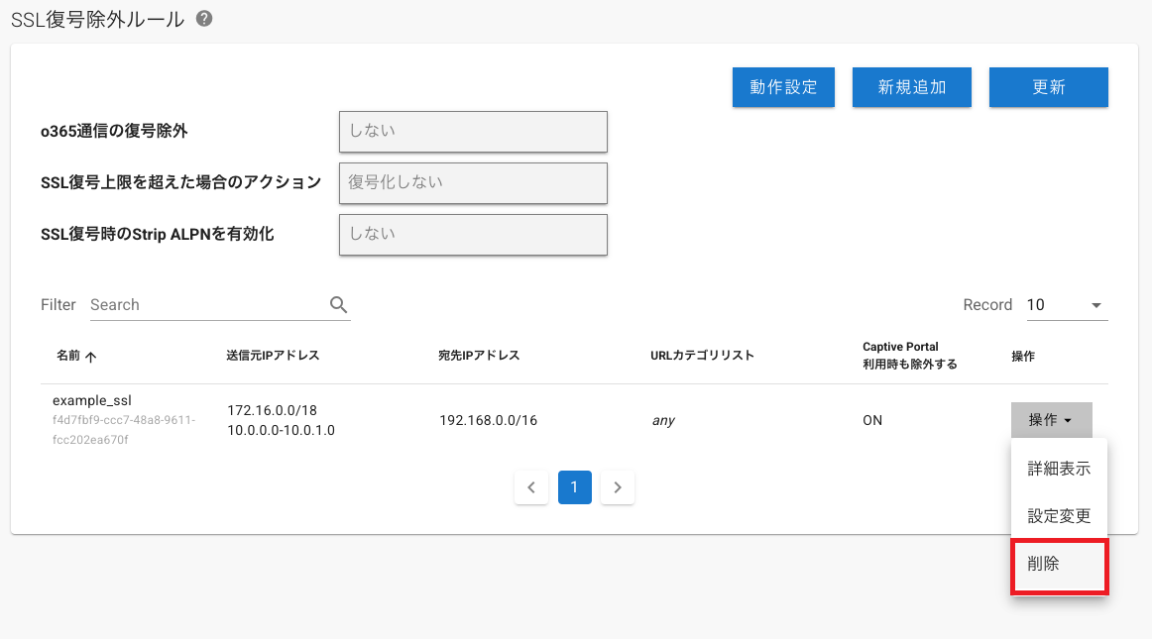Click the o365通信の復号除外 label
Screen dimensions: 1152x639
[114, 132]
